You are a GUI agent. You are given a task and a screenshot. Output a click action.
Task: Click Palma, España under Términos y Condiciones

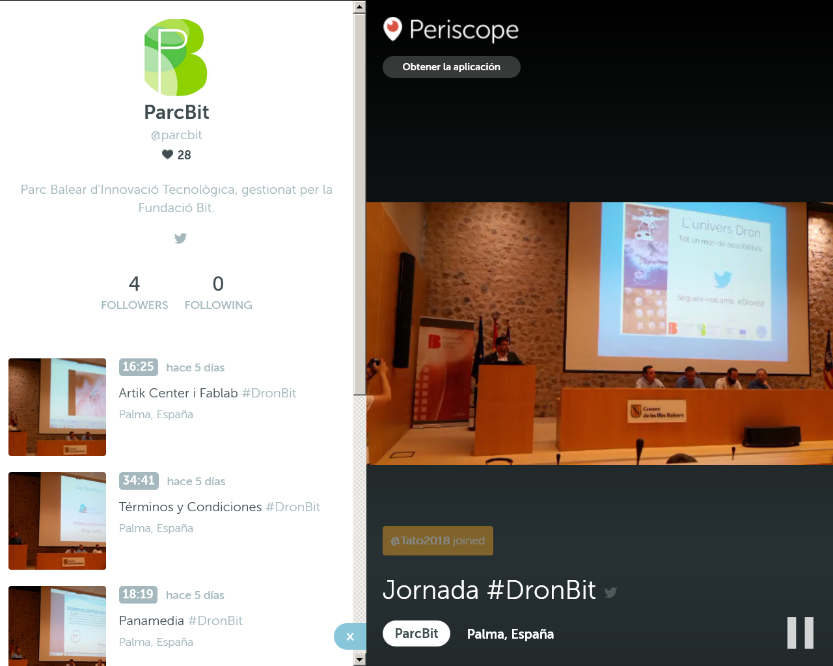[x=156, y=528]
